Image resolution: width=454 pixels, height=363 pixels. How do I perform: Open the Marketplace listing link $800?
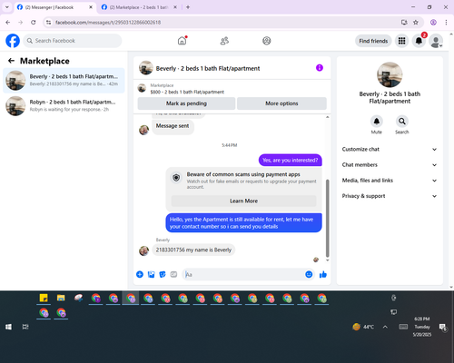[x=187, y=92]
